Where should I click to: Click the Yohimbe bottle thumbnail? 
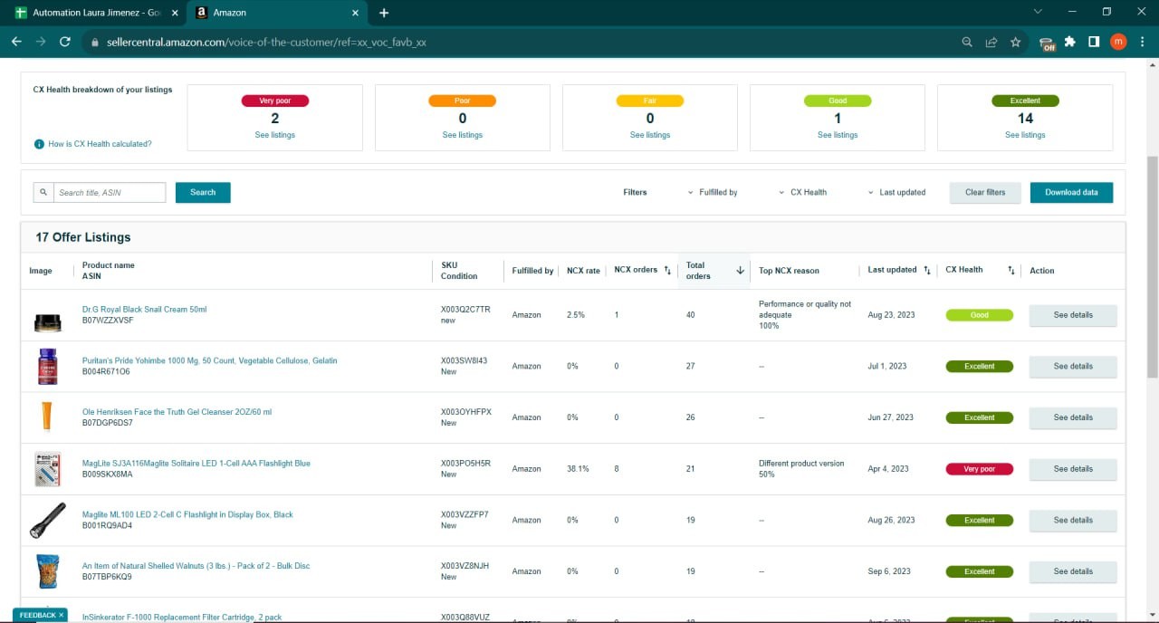point(47,367)
